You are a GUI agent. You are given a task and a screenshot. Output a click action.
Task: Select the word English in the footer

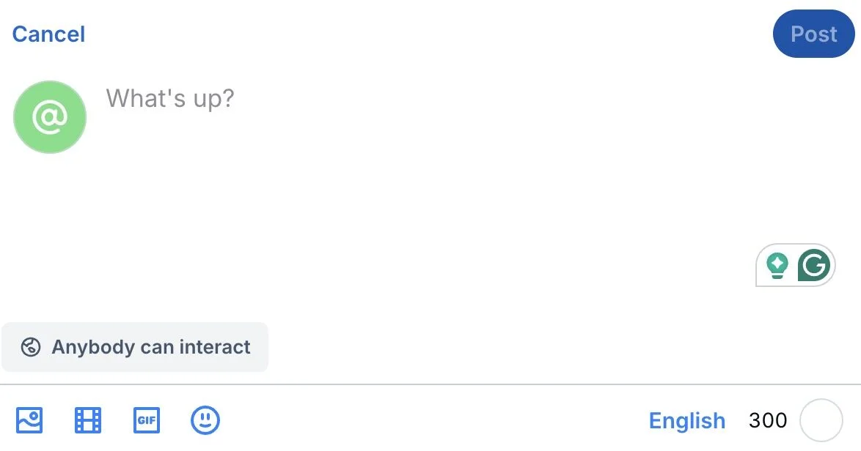(687, 421)
